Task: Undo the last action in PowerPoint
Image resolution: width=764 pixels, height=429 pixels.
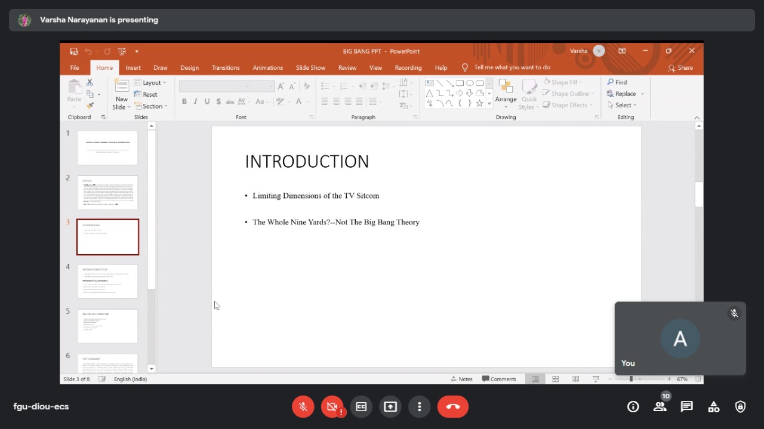Action: click(x=88, y=51)
